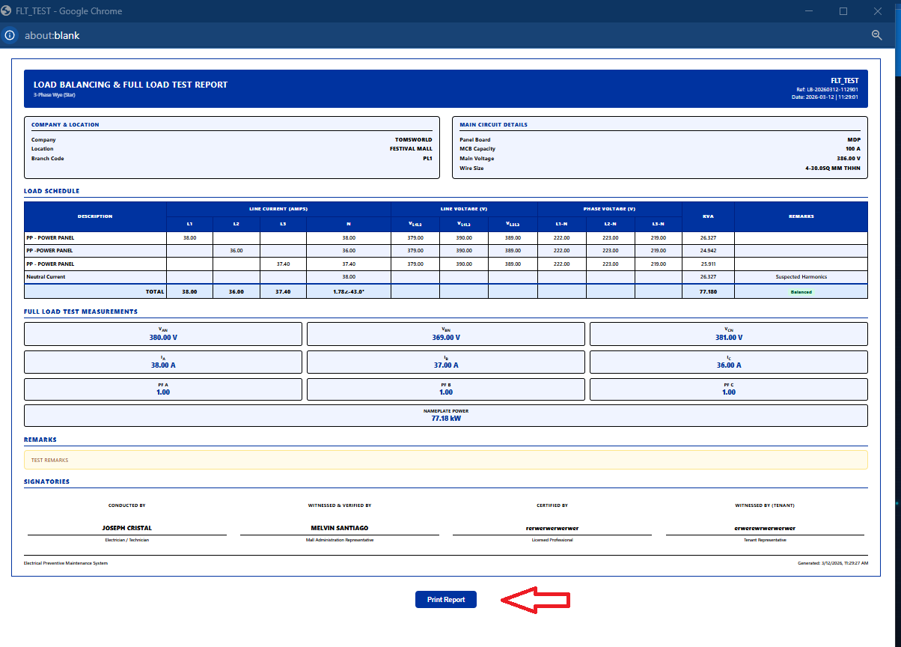Maximize the FLT_TEST window
901x647 pixels.
(843, 11)
